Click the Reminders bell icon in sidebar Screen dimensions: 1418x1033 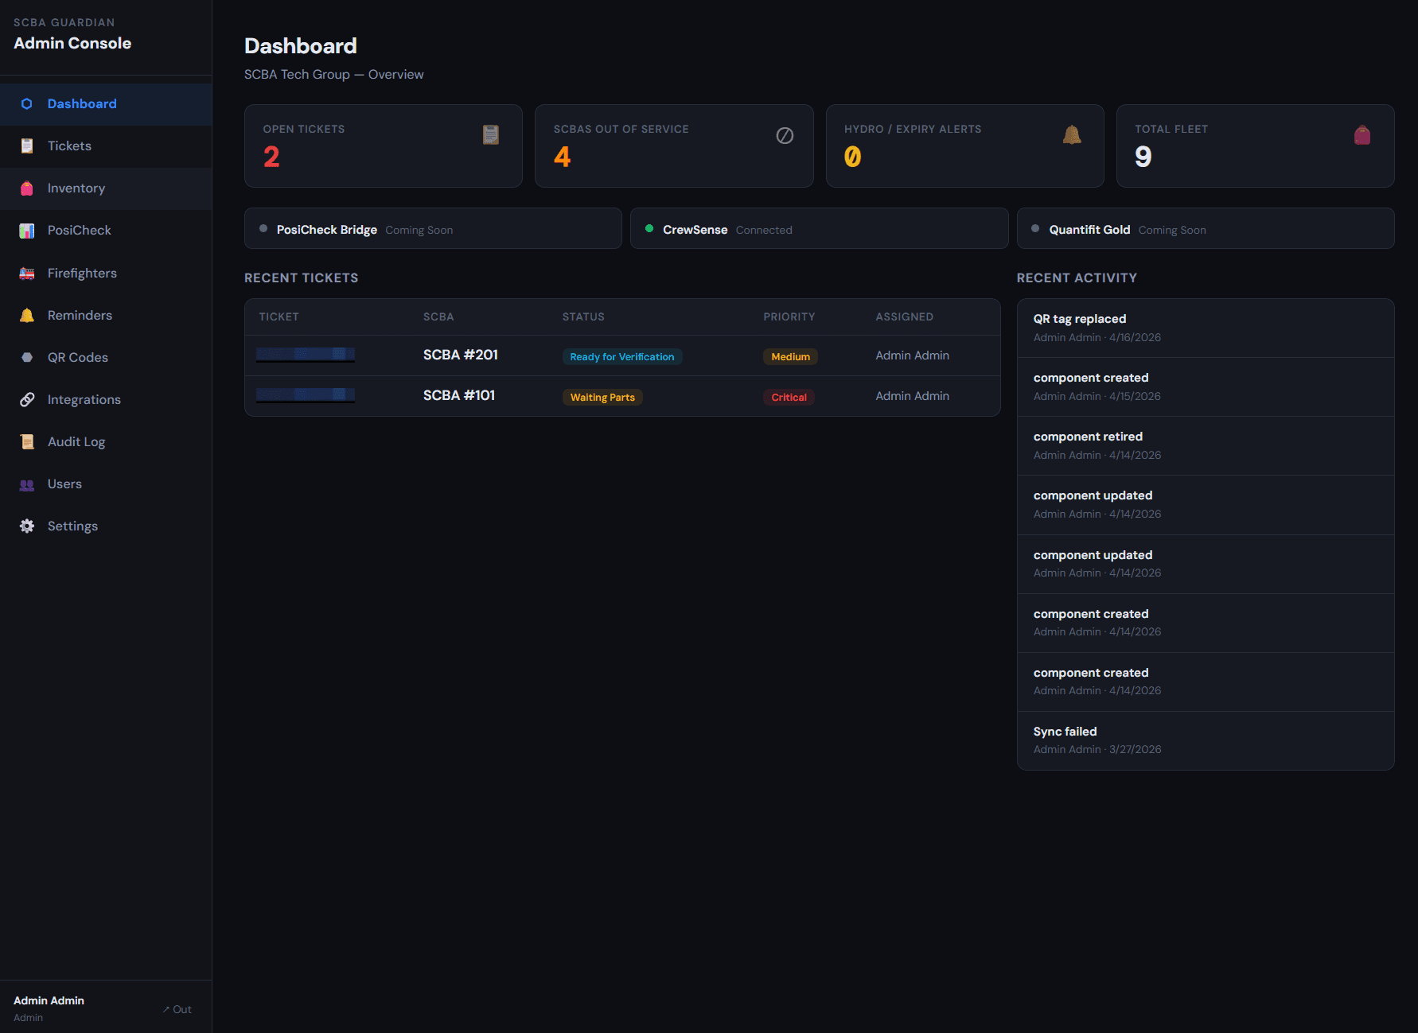coord(27,316)
